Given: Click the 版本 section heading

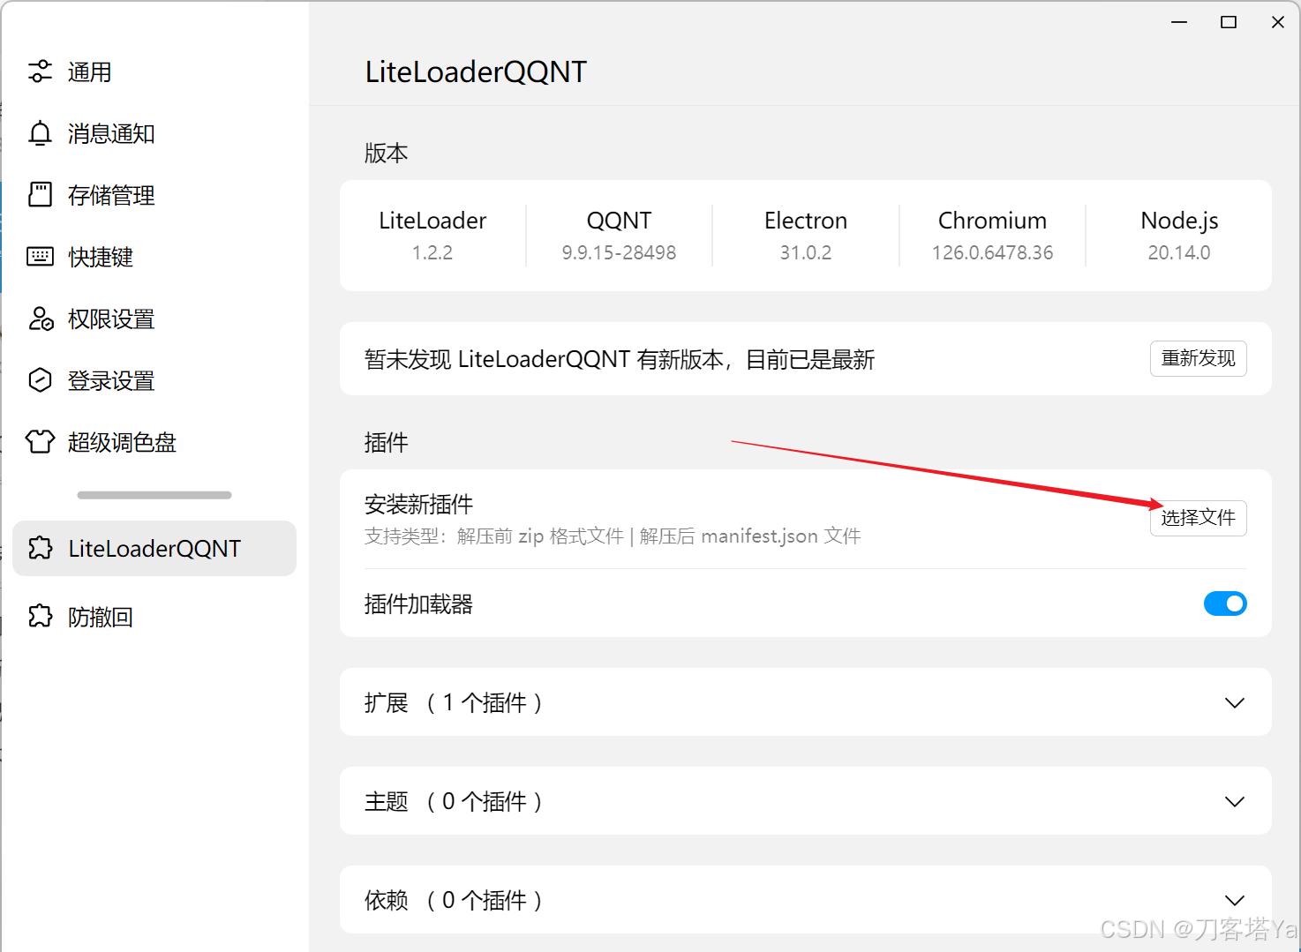Looking at the screenshot, I should pyautogui.click(x=386, y=153).
